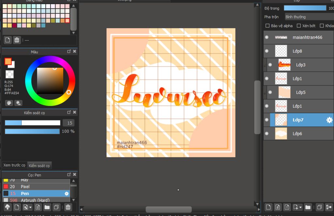
Task: Hide the lower Lớp1 layer above Lớp7
Action: click(267, 106)
